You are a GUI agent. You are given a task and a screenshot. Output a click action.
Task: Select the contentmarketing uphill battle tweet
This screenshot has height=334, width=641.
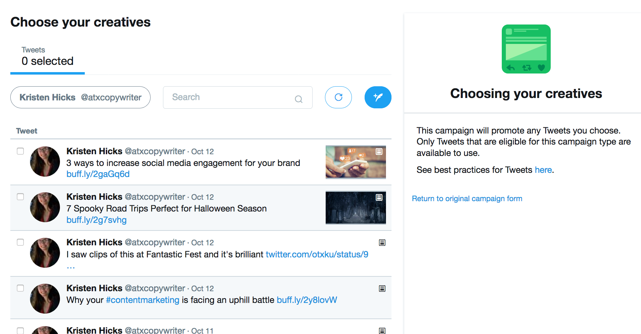click(20, 288)
